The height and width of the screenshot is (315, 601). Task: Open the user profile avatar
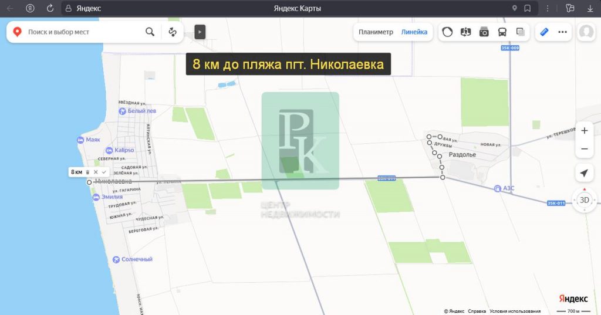point(586,32)
